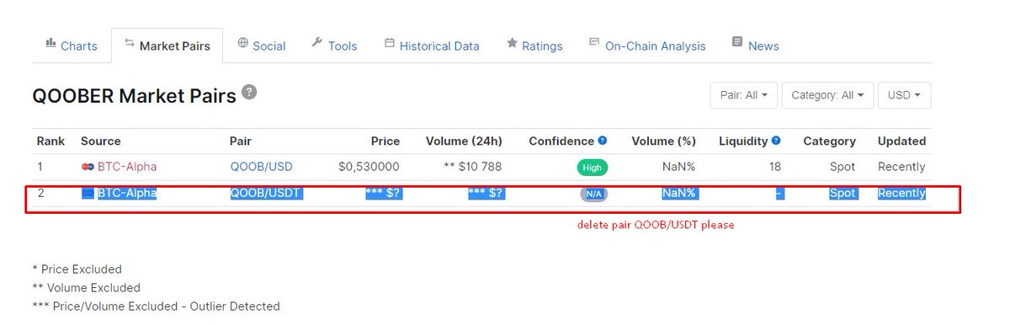Select the Ratings tab
The width and height of the screenshot is (1010, 325).
534,45
